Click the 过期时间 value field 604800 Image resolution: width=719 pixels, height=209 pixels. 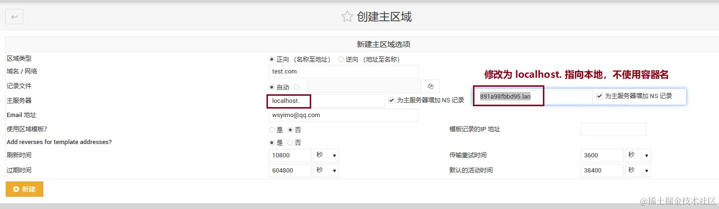pos(290,171)
